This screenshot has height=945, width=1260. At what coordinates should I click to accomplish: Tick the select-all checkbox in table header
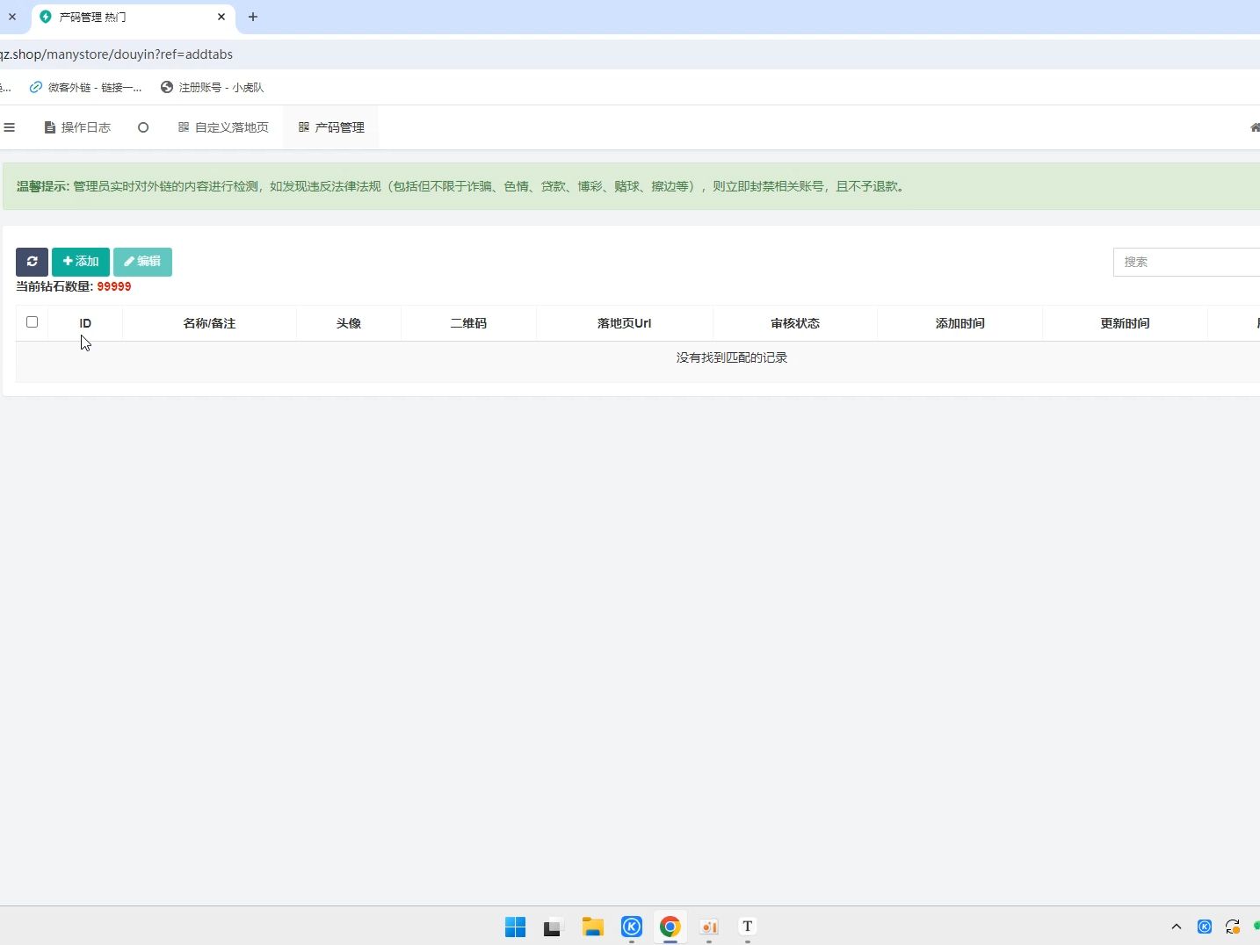[x=33, y=322]
